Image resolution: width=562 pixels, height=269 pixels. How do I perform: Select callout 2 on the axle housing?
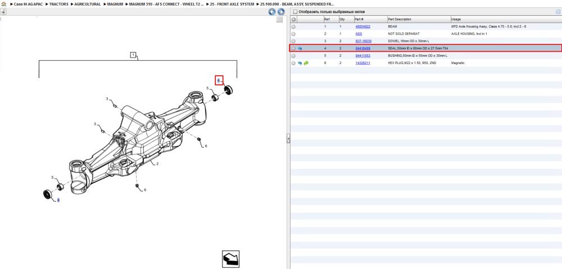[157, 163]
